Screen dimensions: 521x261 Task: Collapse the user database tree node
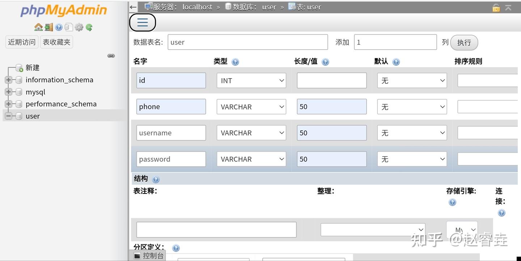pyautogui.click(x=8, y=116)
